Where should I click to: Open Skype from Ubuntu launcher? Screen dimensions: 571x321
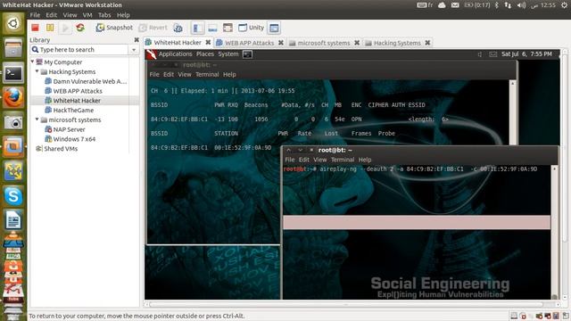click(x=13, y=196)
